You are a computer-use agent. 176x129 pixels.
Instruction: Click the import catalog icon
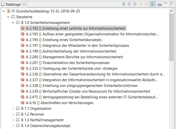160,4
